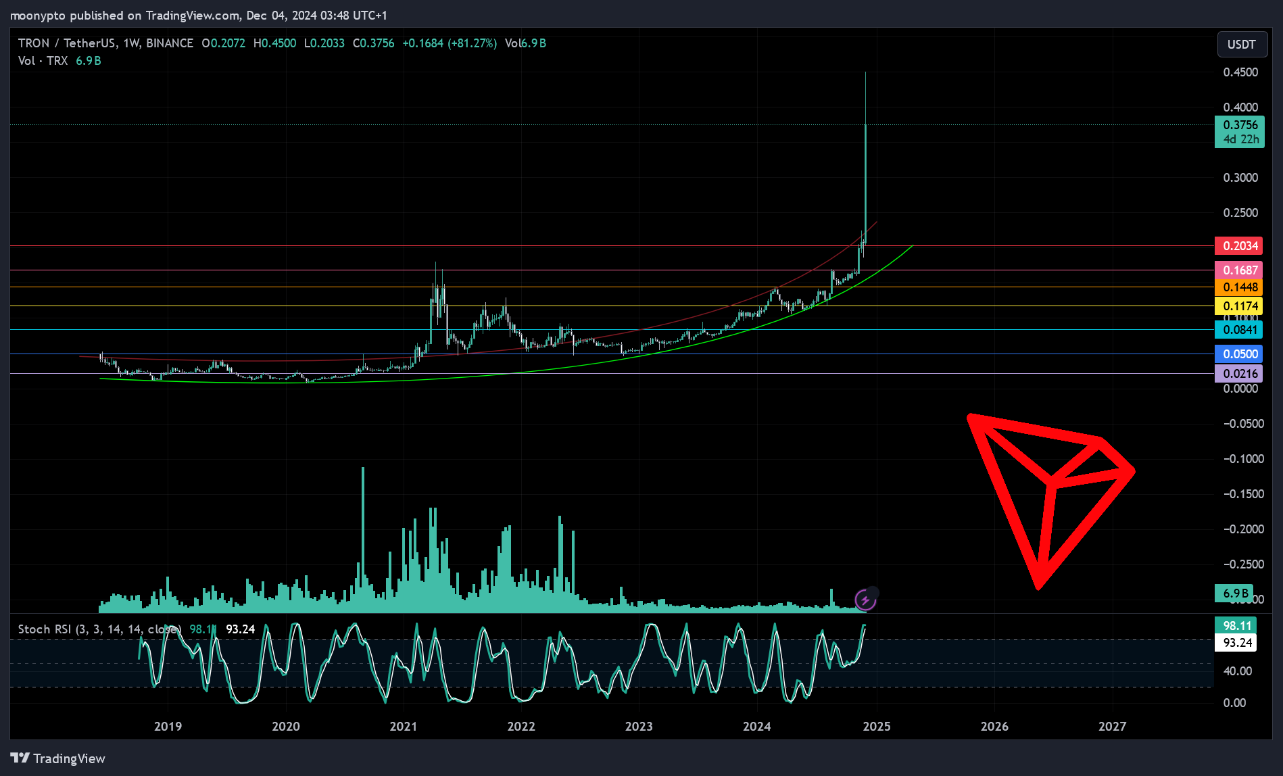Click the 2025 label on time axis

coord(877,727)
